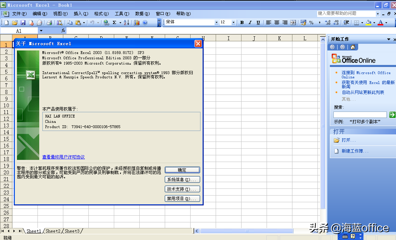Click the Paste clipboard icon
Image resolution: width=396 pixels, height=240 pixels.
click(78, 23)
